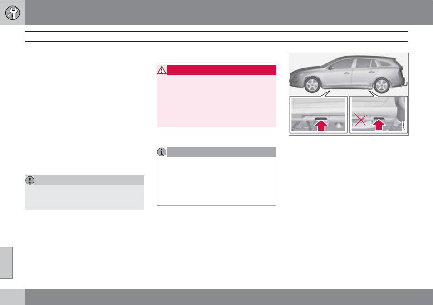The width and height of the screenshot is (433, 305).
Task: Click the car side-view illustration
Action: pos(349,74)
